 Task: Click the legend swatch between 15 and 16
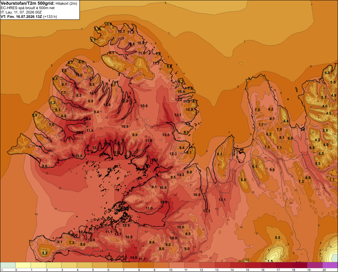coord(253,265)
